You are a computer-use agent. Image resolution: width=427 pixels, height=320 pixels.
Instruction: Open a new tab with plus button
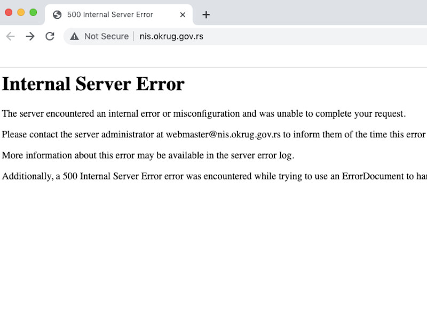pyautogui.click(x=206, y=15)
